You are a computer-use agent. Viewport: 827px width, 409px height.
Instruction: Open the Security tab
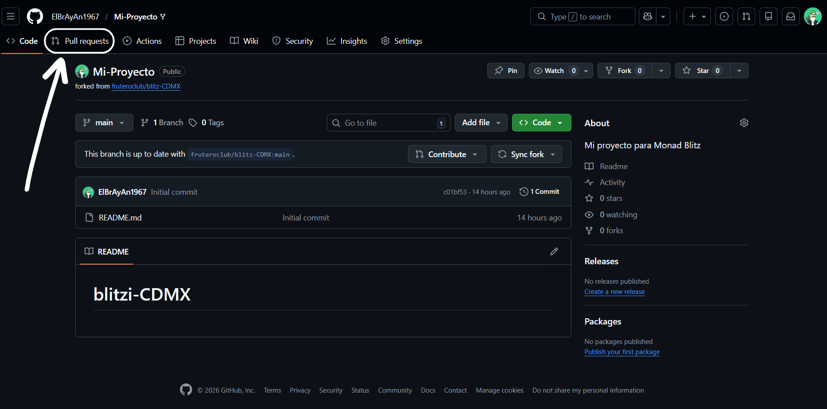pos(293,41)
